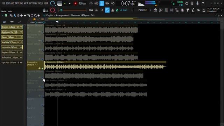Viewport: 224px width, 126px height.
Task: Add pattern with plus next to Pattern 1
Action: (150, 10)
